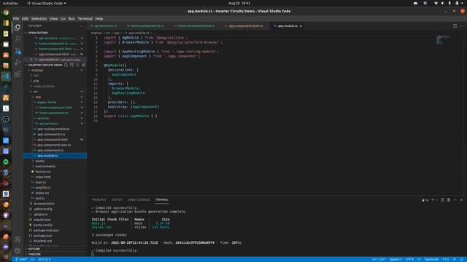Close app.module.ts in Open Editors list
This screenshot has width=467, height=262.
[x=31, y=60]
